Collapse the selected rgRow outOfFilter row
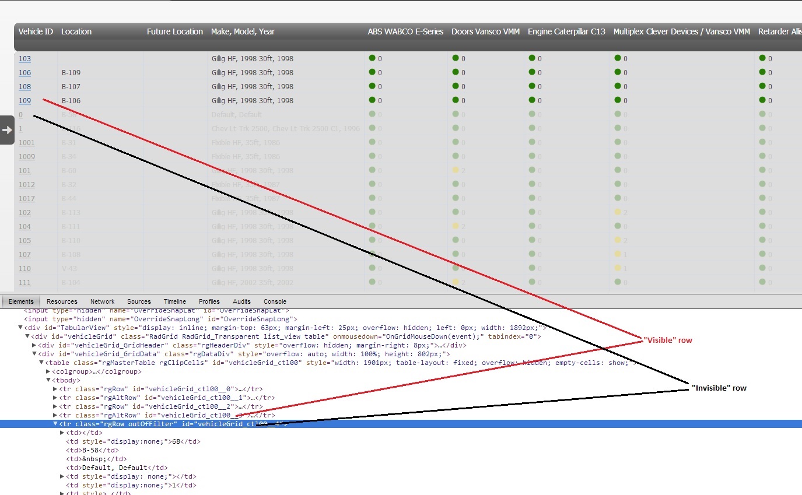 (55, 424)
